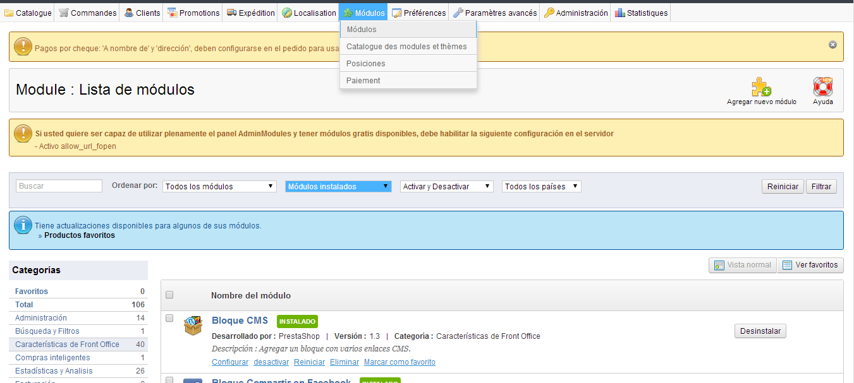The image size is (854, 383).
Task: Click the Configurar link for Bloque CMS
Action: [230, 362]
